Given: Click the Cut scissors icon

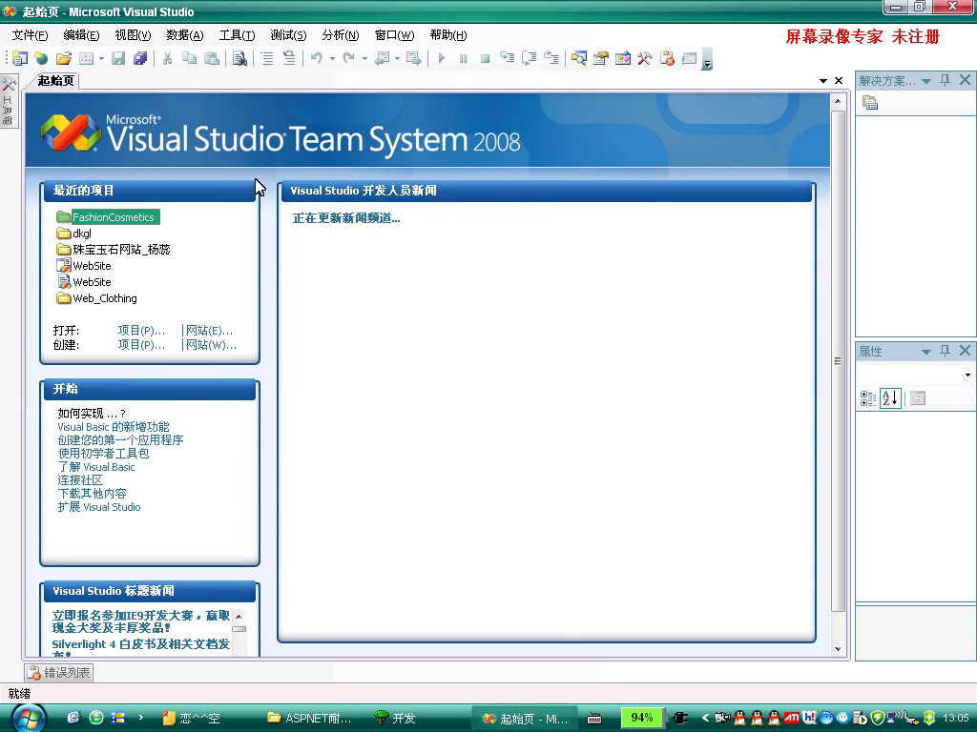Looking at the screenshot, I should pos(167,58).
